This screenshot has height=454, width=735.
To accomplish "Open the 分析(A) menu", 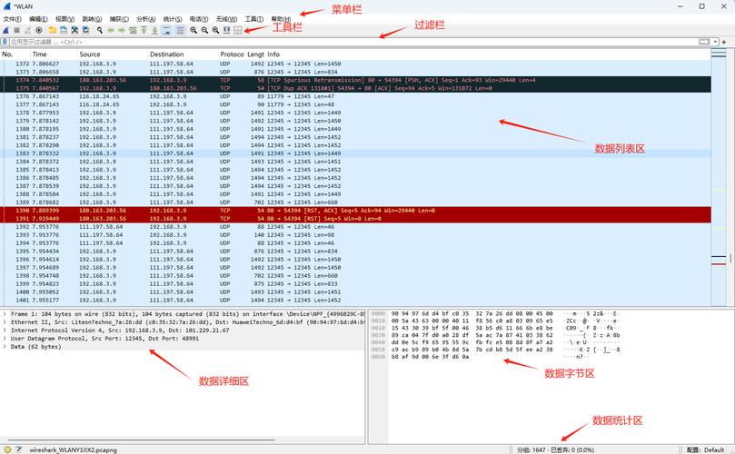I will tap(145, 18).
